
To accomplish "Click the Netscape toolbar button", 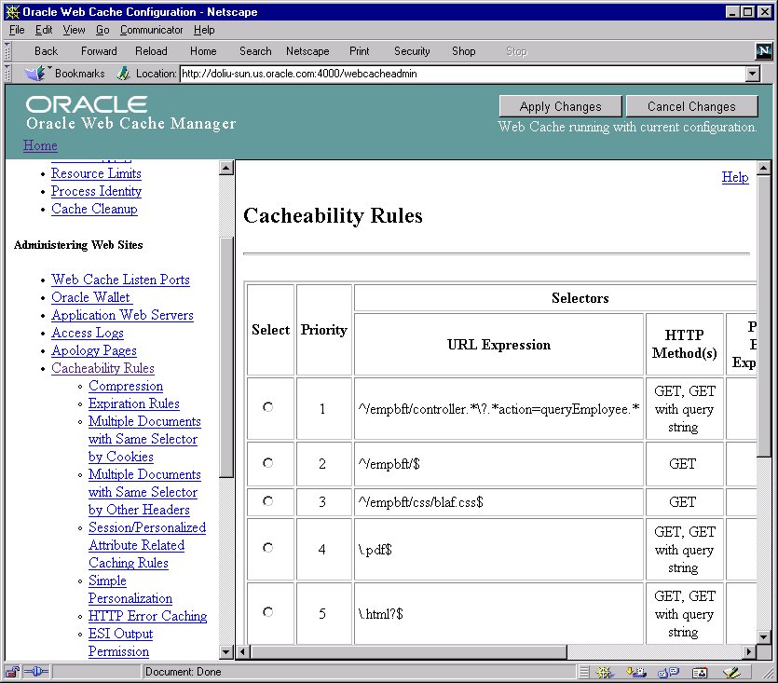I will click(307, 51).
